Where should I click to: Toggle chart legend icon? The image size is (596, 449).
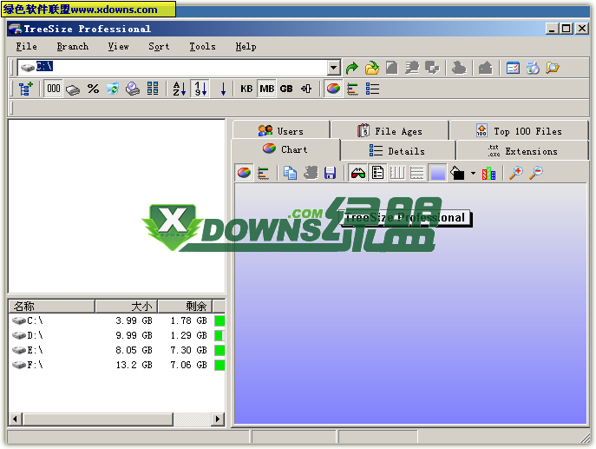377,173
